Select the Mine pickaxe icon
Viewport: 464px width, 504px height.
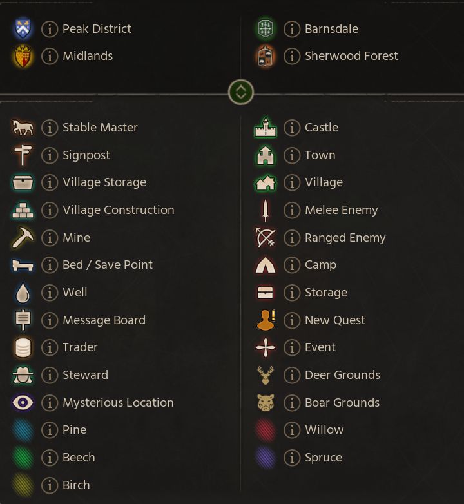pyautogui.click(x=23, y=238)
